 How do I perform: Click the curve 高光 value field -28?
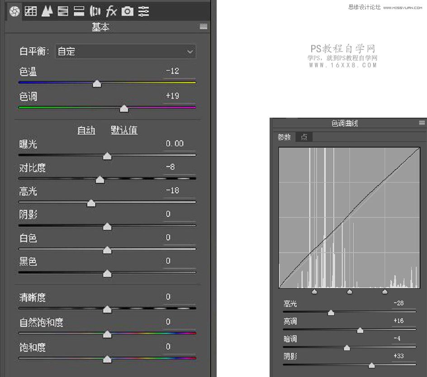pyautogui.click(x=403, y=303)
